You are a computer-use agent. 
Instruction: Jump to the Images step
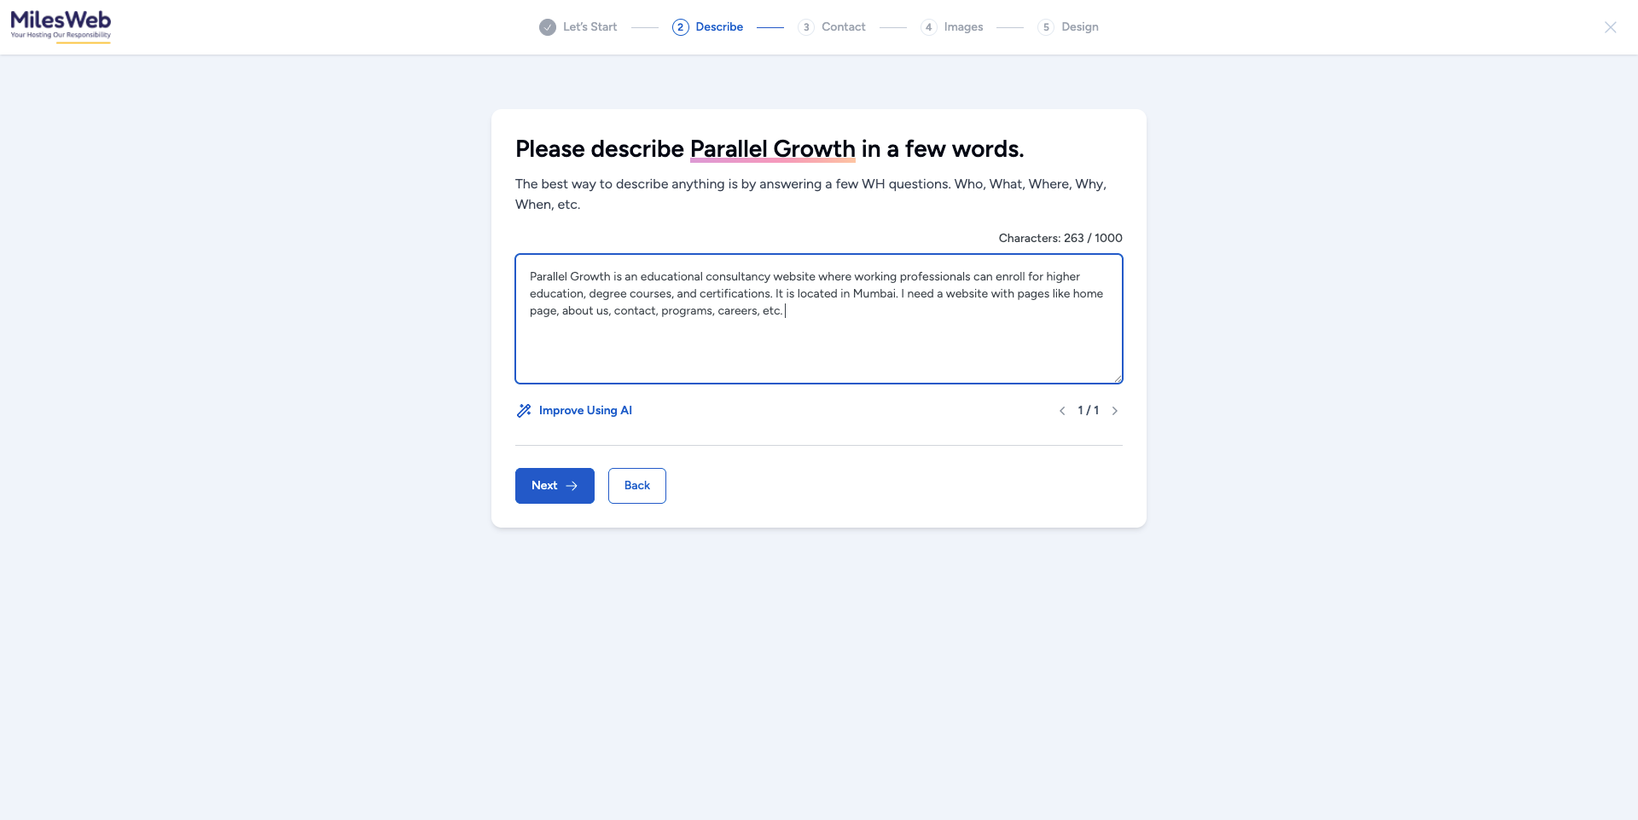tap(963, 27)
